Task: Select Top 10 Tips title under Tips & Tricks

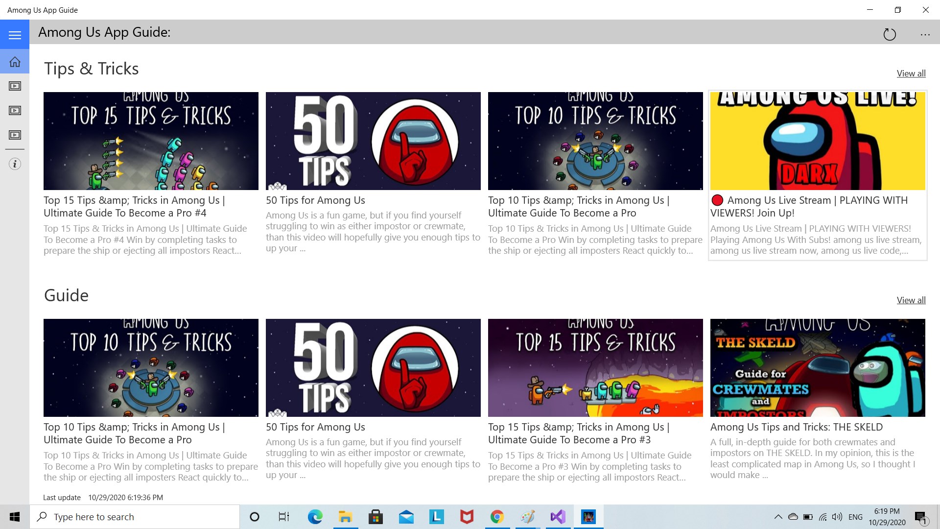Action: [x=579, y=207]
